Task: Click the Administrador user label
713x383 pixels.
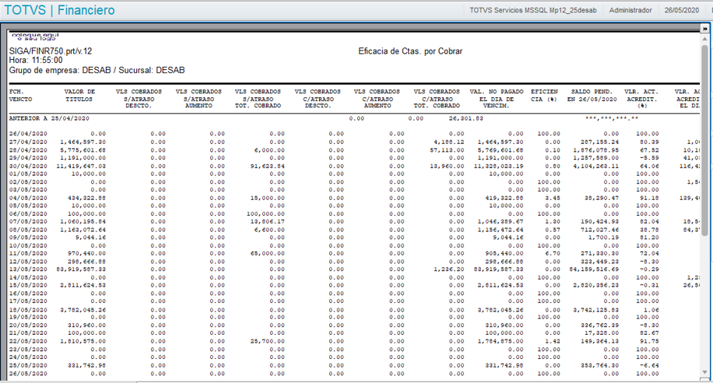Action: pos(630,10)
